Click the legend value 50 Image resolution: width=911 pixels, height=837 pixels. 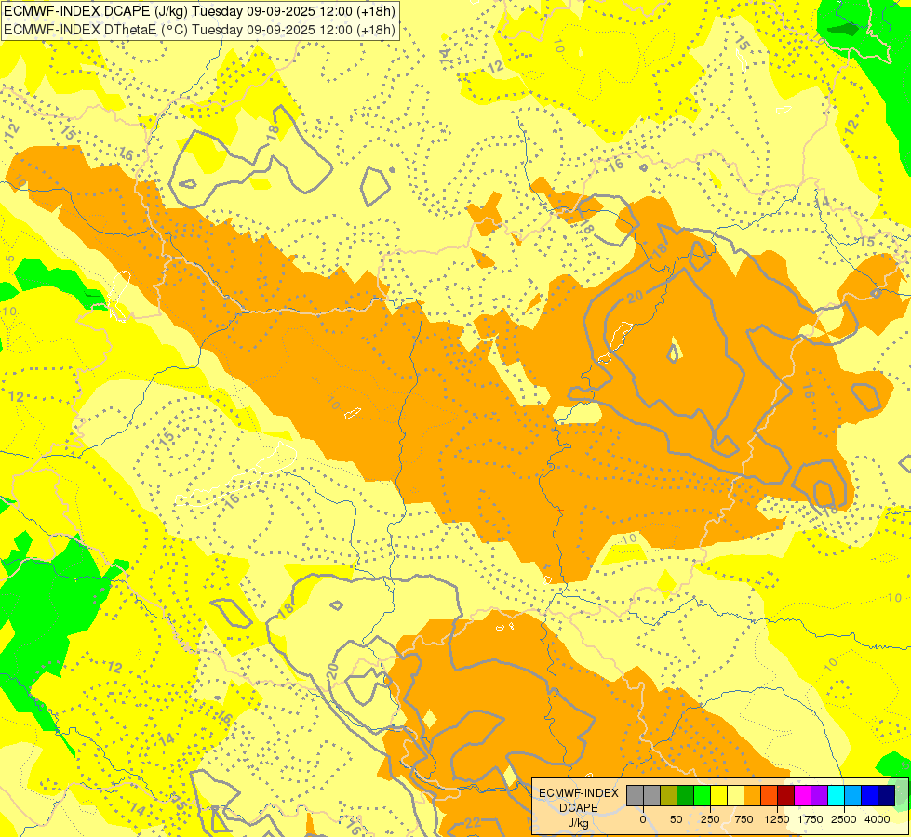click(677, 819)
